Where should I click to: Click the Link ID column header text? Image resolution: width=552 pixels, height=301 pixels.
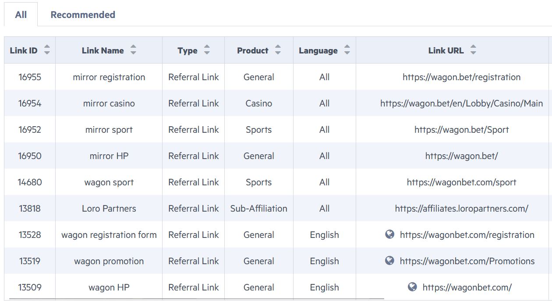24,50
